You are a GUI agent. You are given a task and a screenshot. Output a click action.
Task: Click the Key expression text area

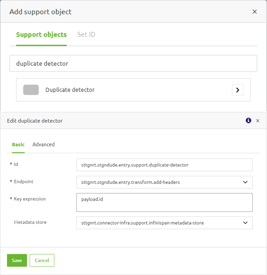tap(164, 202)
